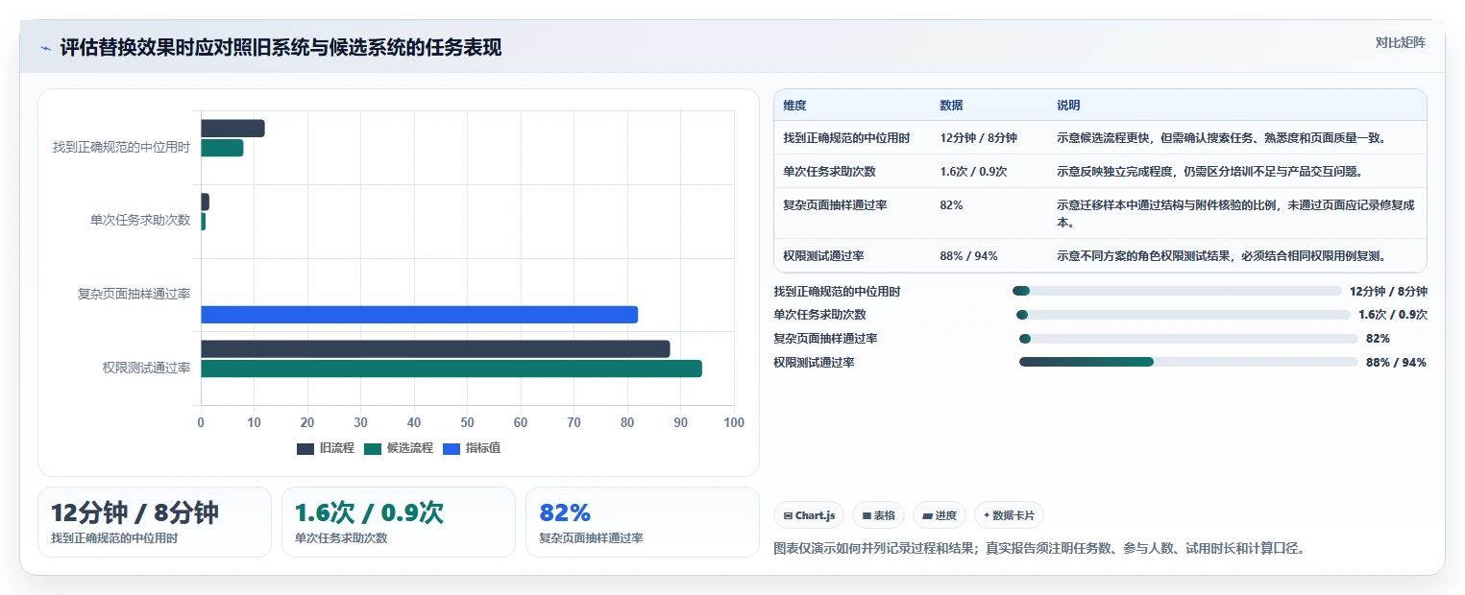Screen dimensions: 1465x595
Task: Click the page title about 评估替换效果
Action: tap(281, 48)
